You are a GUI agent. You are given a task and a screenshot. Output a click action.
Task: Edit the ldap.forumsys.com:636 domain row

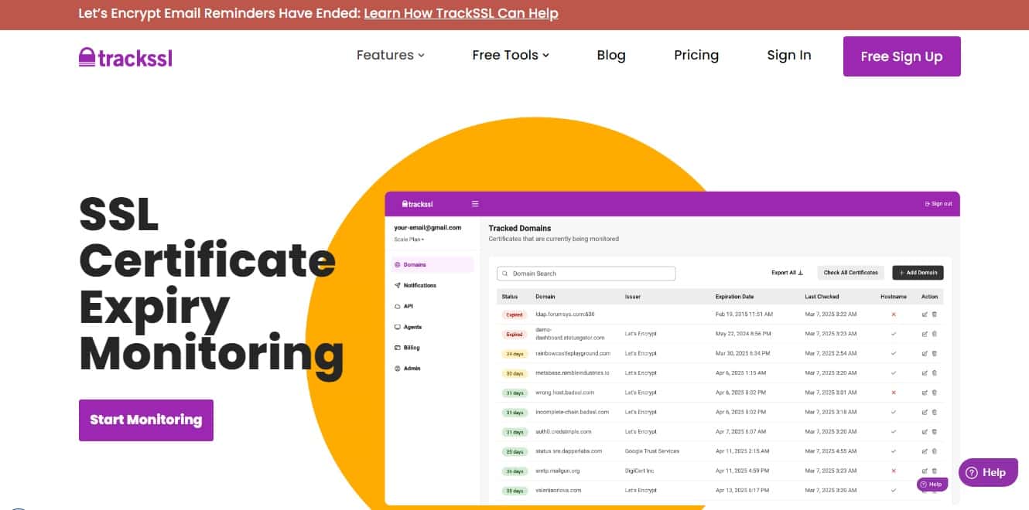coord(925,314)
